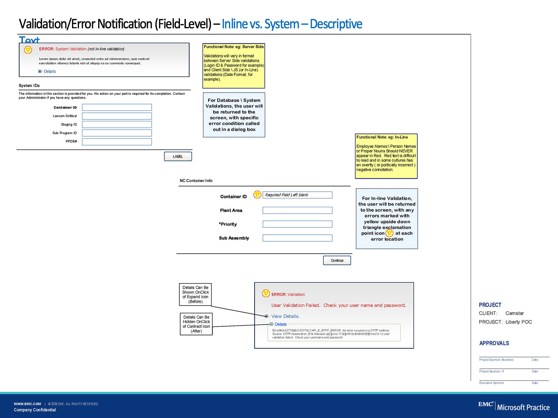558x418 pixels.
Task: Expand Details in System Validation box
Action: tap(40, 71)
